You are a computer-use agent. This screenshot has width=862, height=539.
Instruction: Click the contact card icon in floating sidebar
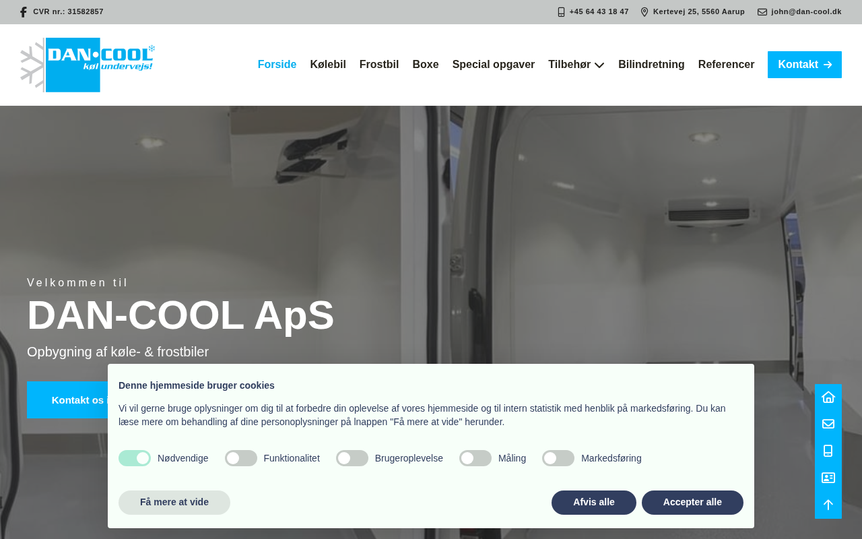(828, 478)
